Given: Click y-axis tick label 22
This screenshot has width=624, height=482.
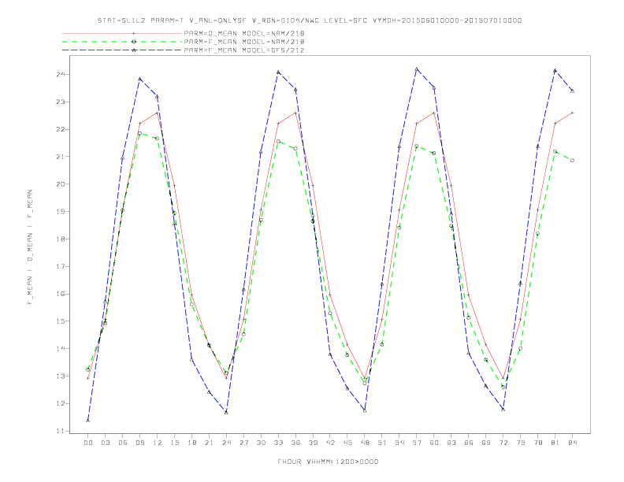Looking at the screenshot, I should point(61,129).
